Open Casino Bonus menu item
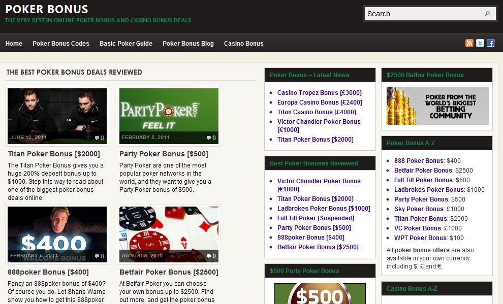Screen dimensions: 503x304 tap(244, 44)
